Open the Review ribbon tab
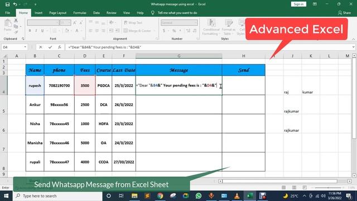The image size is (357, 201). tap(112, 13)
